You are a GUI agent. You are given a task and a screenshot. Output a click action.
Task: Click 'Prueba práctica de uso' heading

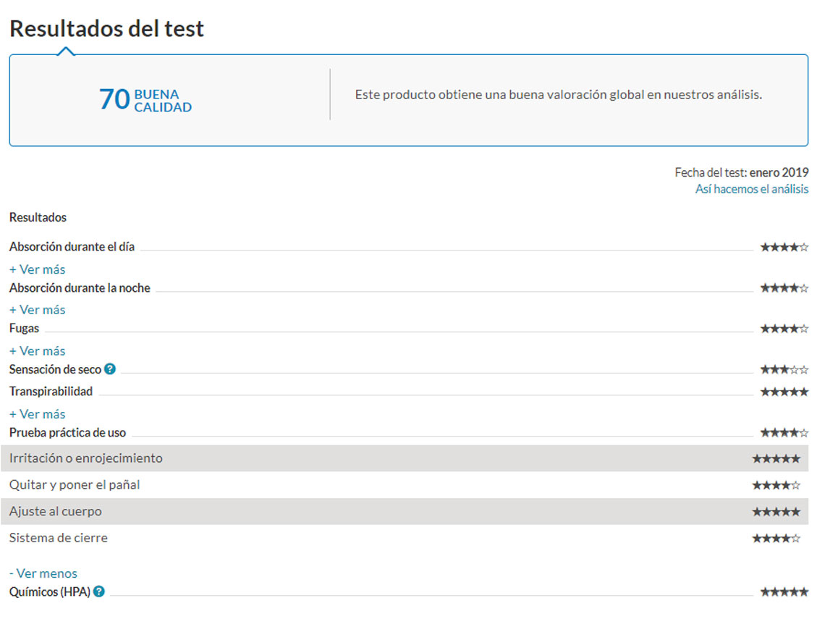click(x=67, y=433)
